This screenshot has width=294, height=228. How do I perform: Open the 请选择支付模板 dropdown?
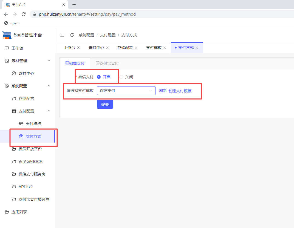pos(126,91)
